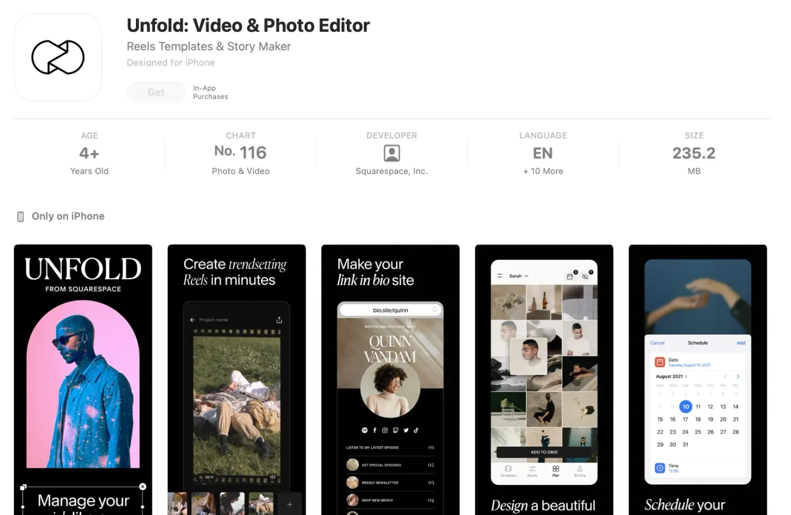The image size is (791, 515).
Task: Click the subtitle "Reels Templates & Story Maker"
Action: (x=208, y=46)
